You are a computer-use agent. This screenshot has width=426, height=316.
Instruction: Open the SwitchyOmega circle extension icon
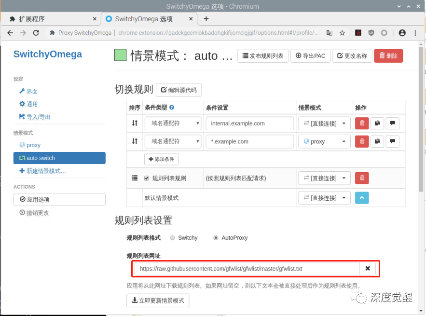click(384, 33)
